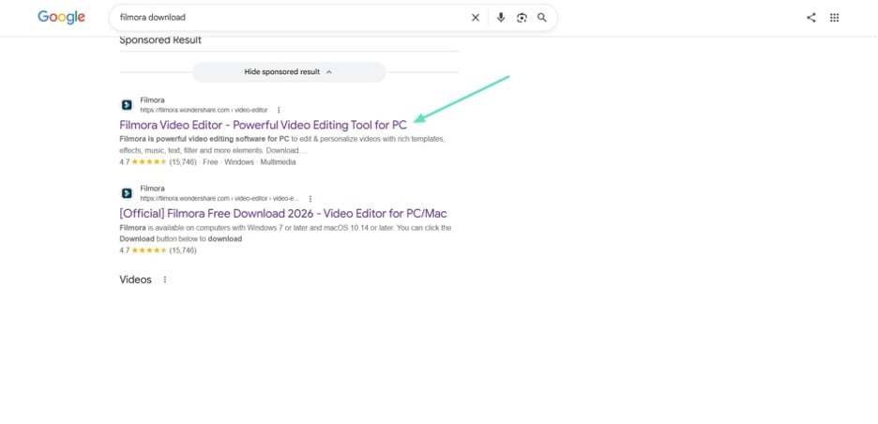
Task: Open Filmora Video Editor - Powerful Video Editing Tool link
Action: tap(264, 125)
